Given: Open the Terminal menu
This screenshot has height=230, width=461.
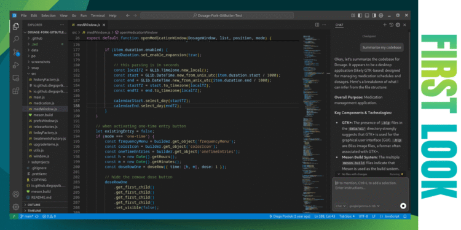Looking at the screenshot, I should pos(98,15).
